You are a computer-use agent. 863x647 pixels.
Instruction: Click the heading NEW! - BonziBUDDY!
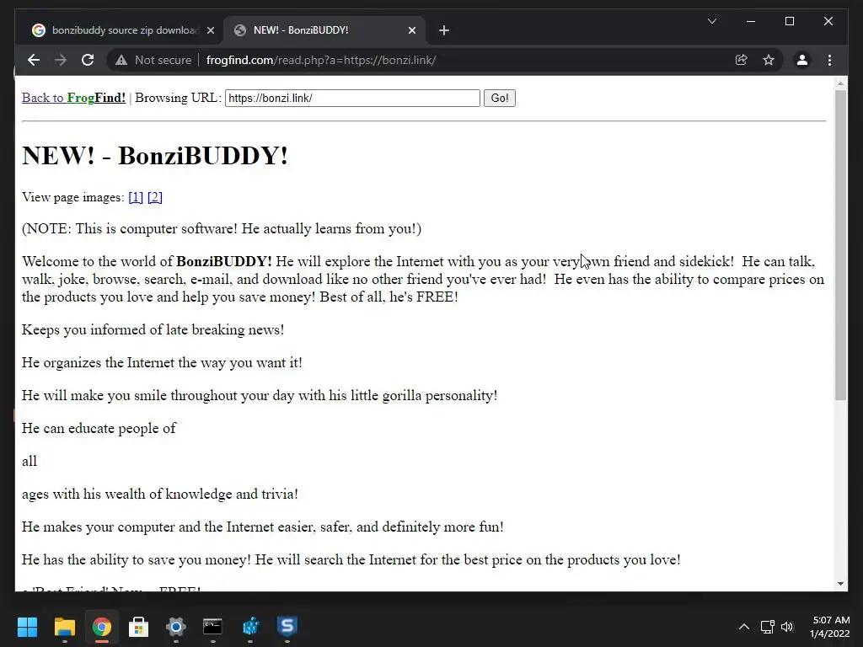point(155,156)
